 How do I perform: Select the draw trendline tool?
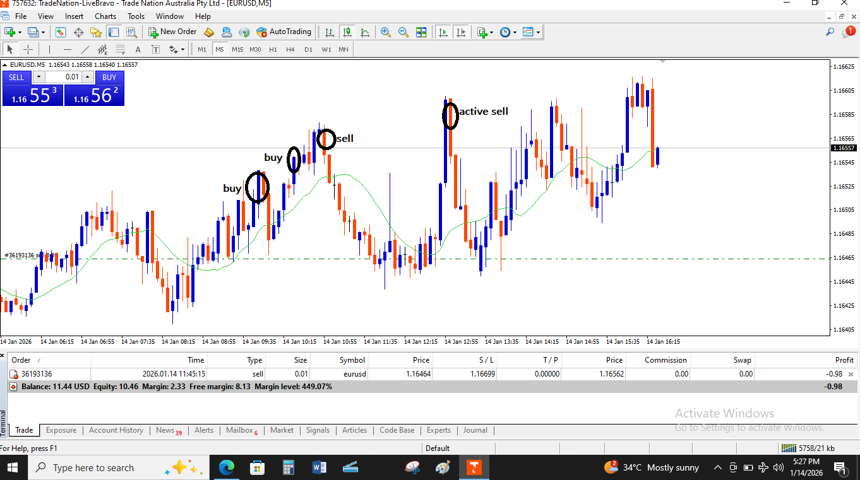click(x=85, y=49)
